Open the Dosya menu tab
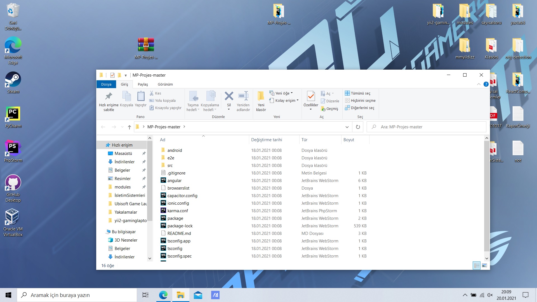The width and height of the screenshot is (537, 302). coord(106,84)
